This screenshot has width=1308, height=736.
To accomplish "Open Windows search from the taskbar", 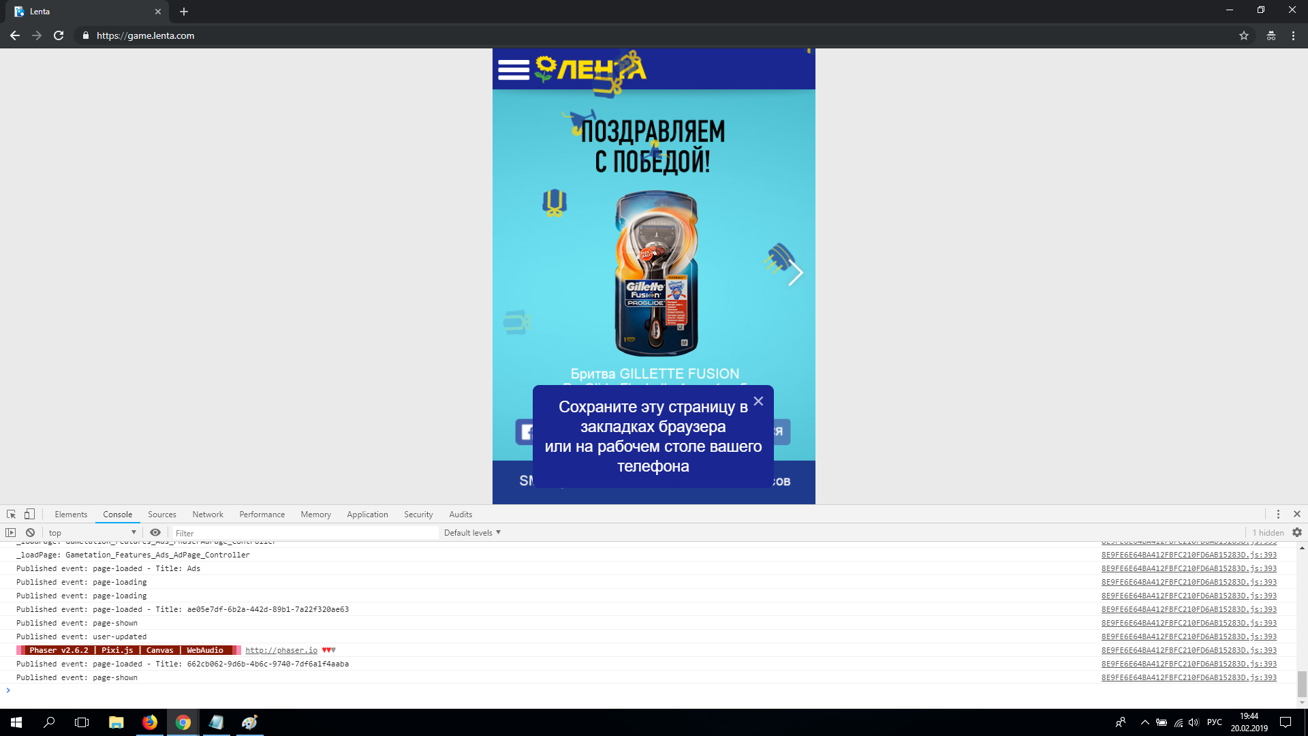I will (x=49, y=722).
